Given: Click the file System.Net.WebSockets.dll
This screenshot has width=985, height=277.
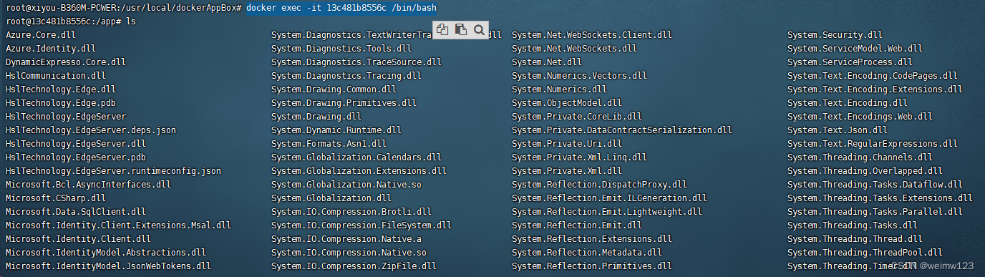Looking at the screenshot, I should coord(574,48).
